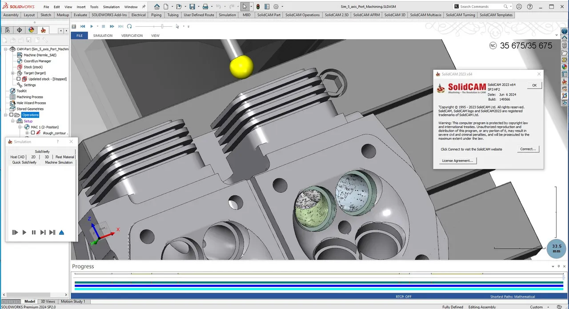Viewport: 569px width, 309px height.
Task: Open the ToolKit item in CAM tree
Action: coord(21,91)
